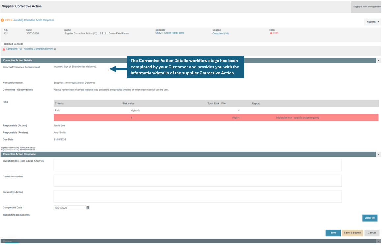The height and width of the screenshot is (245, 382).
Task: Click the red warning icon beside related Complaint
Action: [4, 49]
